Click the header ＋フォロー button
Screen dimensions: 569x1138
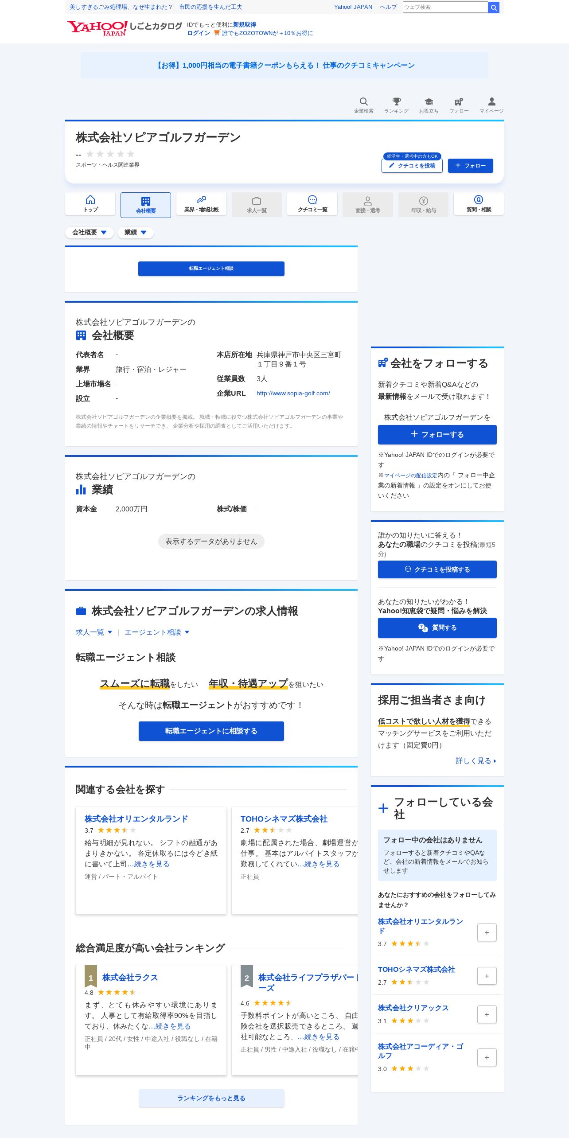coord(471,166)
